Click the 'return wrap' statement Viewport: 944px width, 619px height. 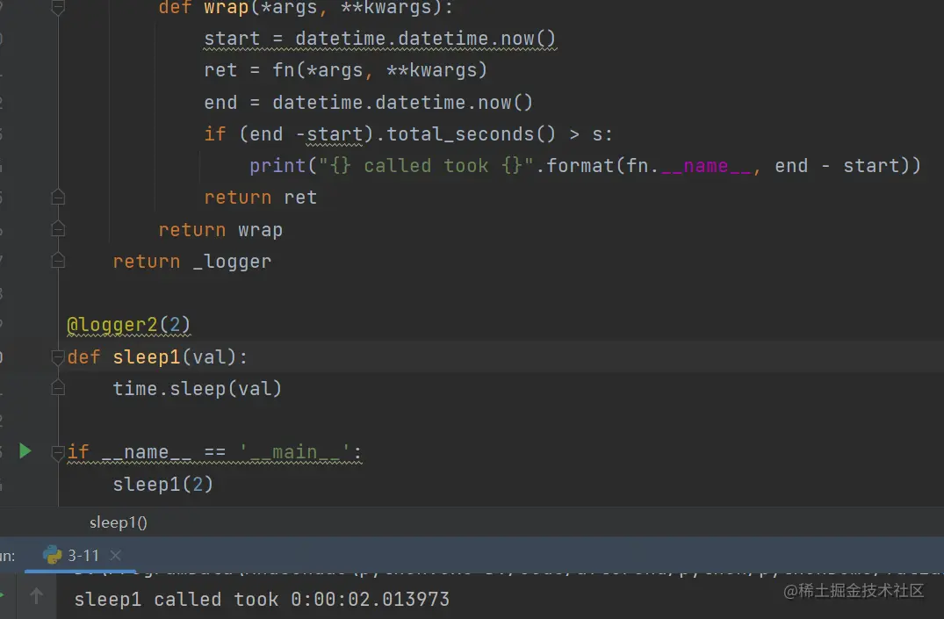click(x=220, y=229)
